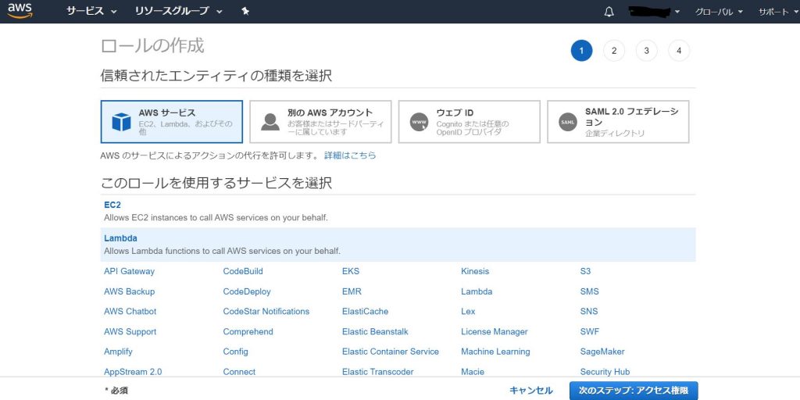The height and width of the screenshot is (400, 800).
Task: Click the AWS service cube icon
Action: [121, 122]
